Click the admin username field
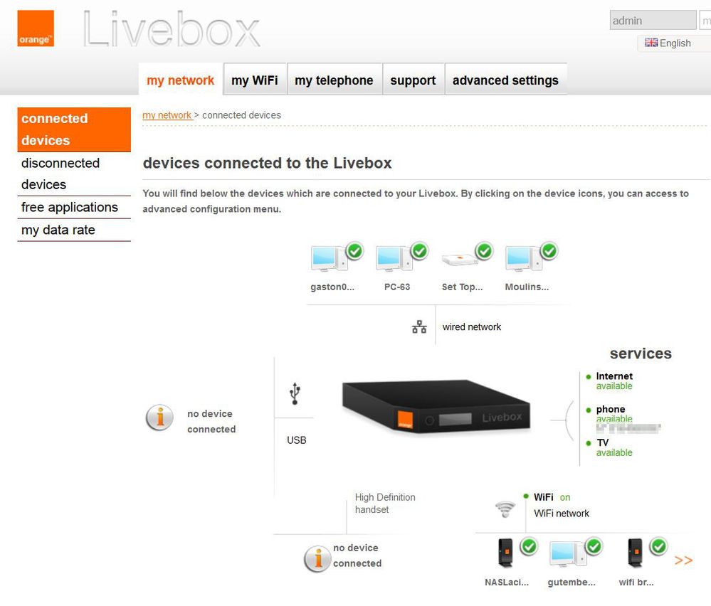Viewport: 711px width, 606px height. pos(653,21)
